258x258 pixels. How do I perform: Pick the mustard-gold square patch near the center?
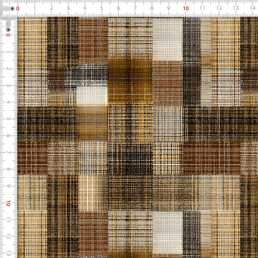pos(130,81)
